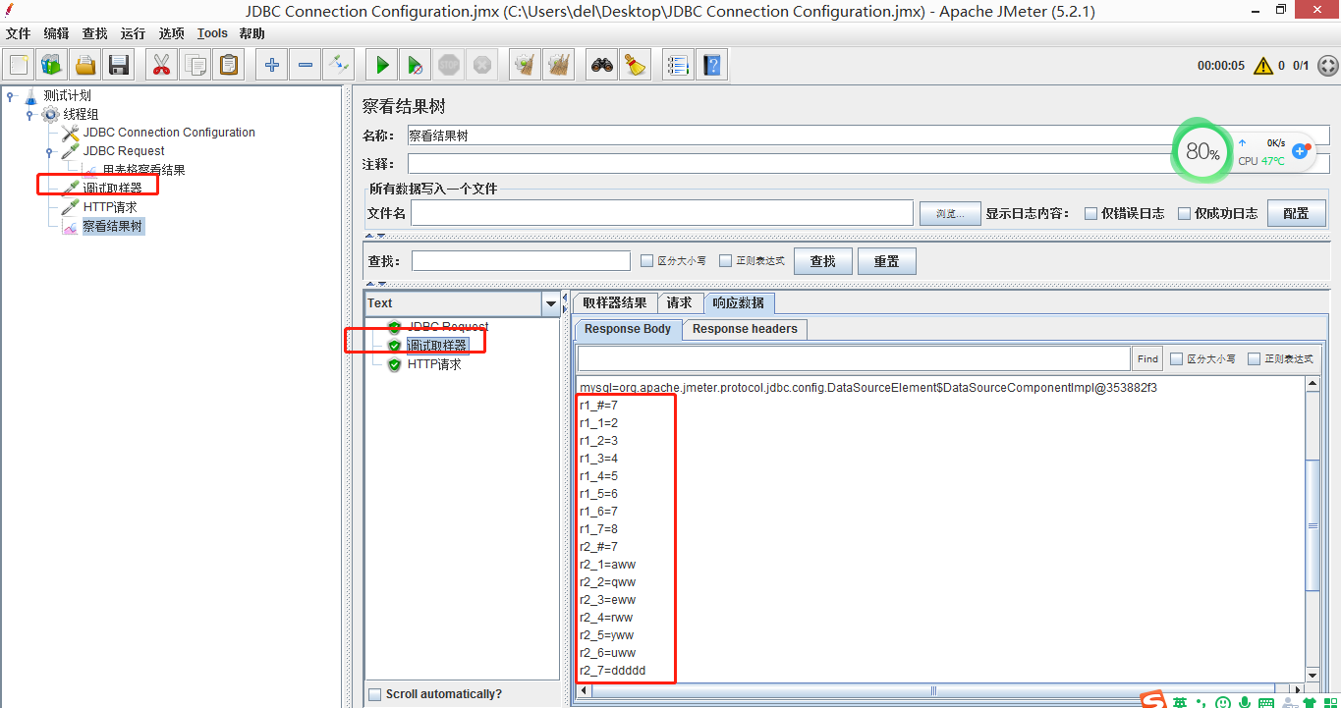Open Search with binoculars icon
The image size is (1341, 708).
pos(602,66)
